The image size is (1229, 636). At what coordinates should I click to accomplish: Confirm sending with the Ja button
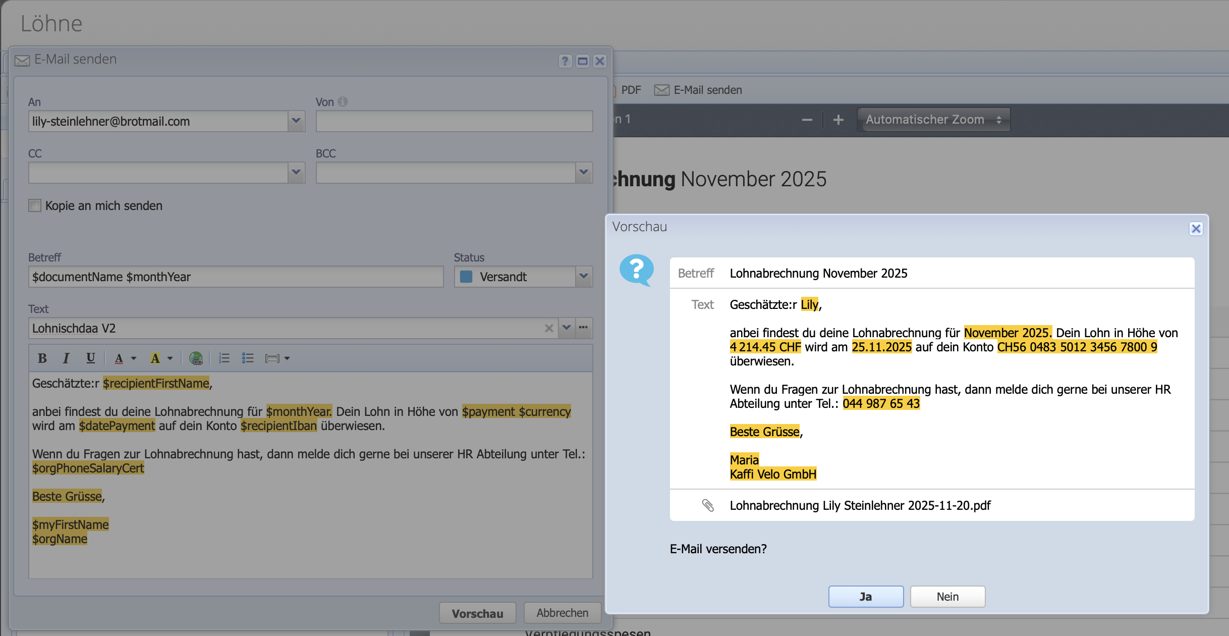[866, 597]
